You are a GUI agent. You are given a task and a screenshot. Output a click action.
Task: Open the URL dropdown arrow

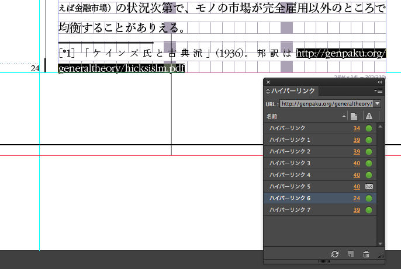point(377,104)
